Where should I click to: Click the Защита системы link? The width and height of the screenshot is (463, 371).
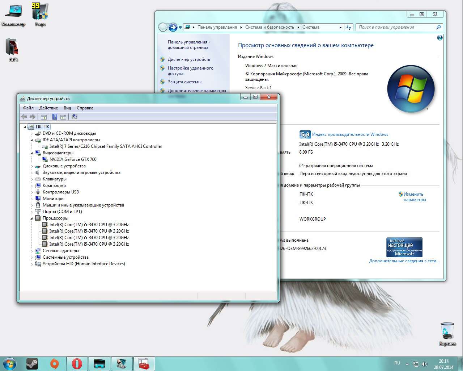(184, 82)
